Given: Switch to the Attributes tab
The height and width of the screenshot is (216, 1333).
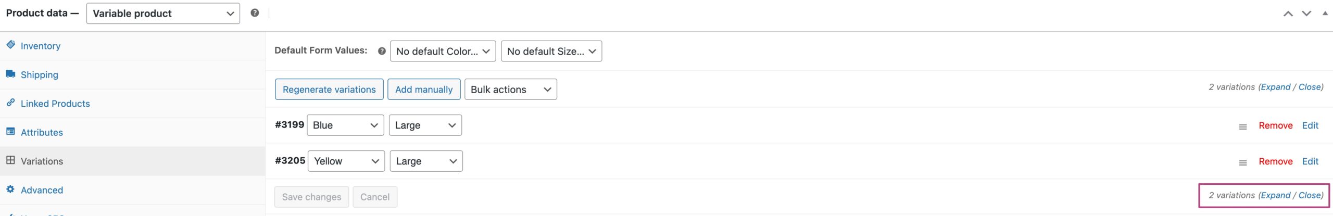Looking at the screenshot, I should 42,133.
